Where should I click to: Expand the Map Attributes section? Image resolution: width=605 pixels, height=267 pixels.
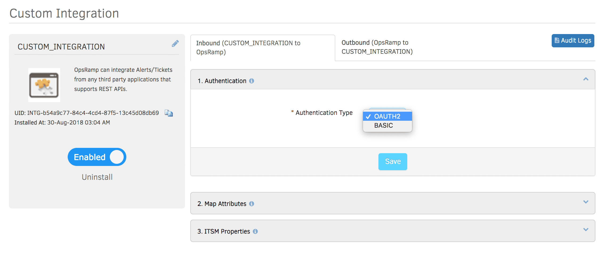tap(585, 202)
